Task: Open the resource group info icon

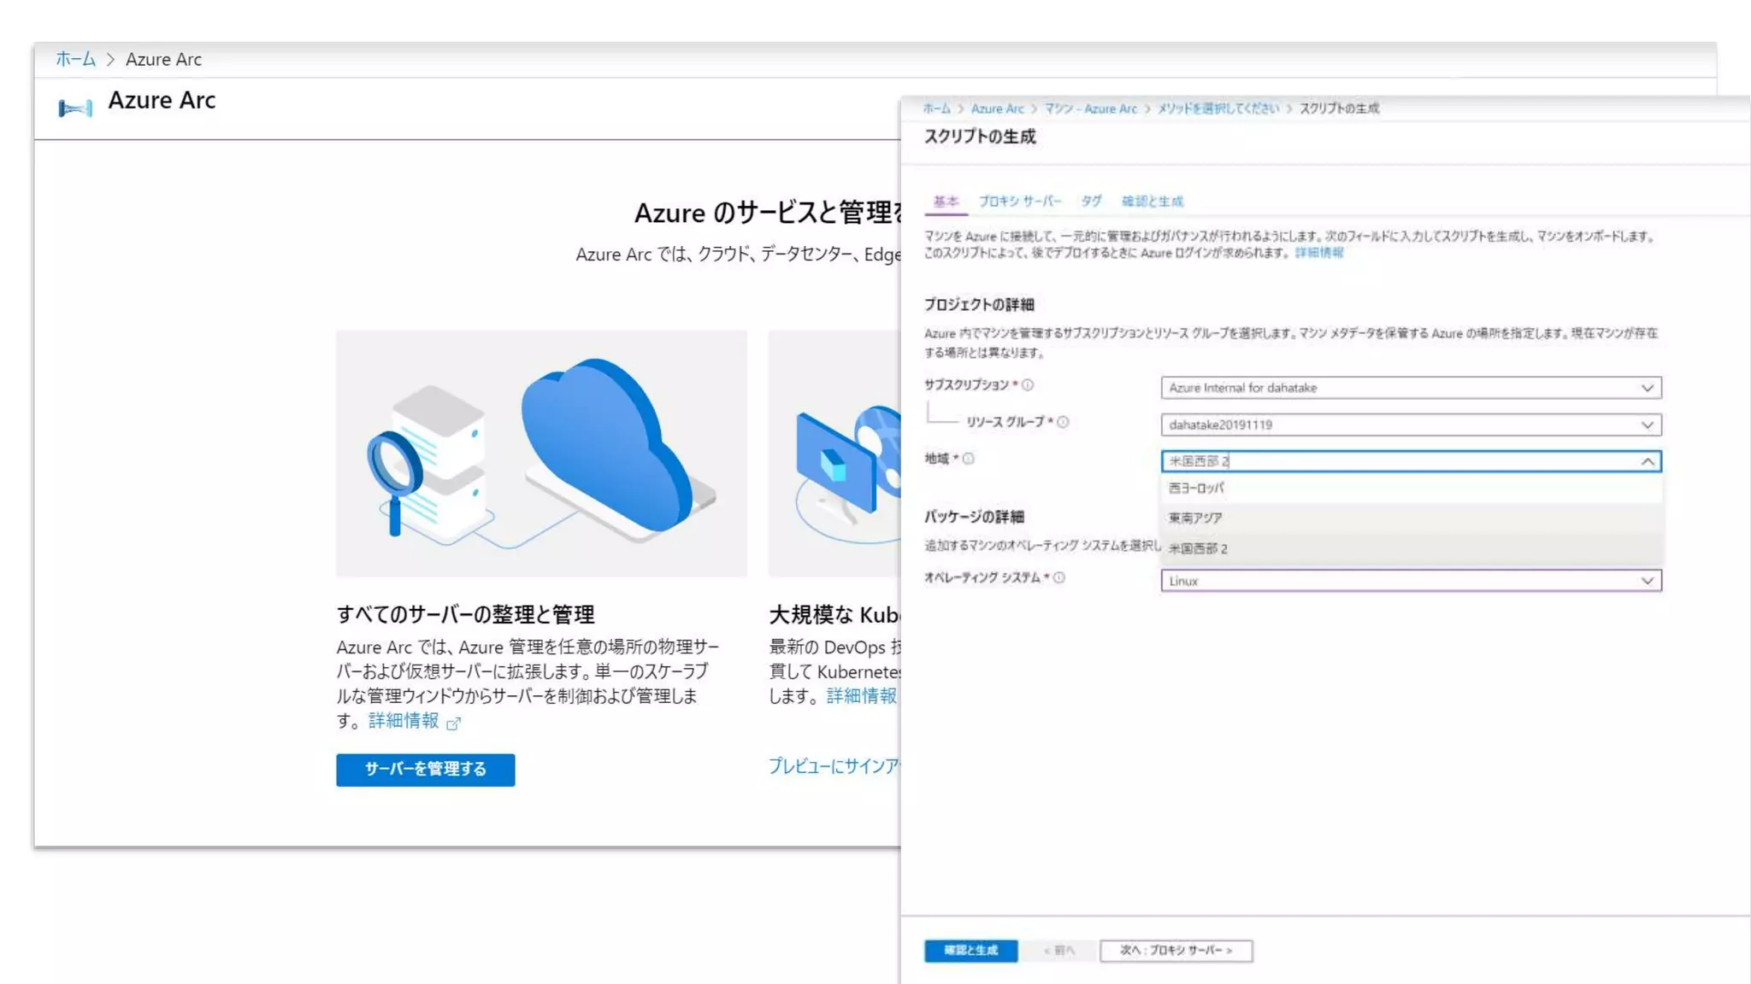Action: 1063,422
